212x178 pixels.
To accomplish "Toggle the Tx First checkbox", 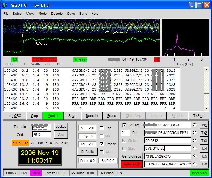I will click(x=124, y=125).
